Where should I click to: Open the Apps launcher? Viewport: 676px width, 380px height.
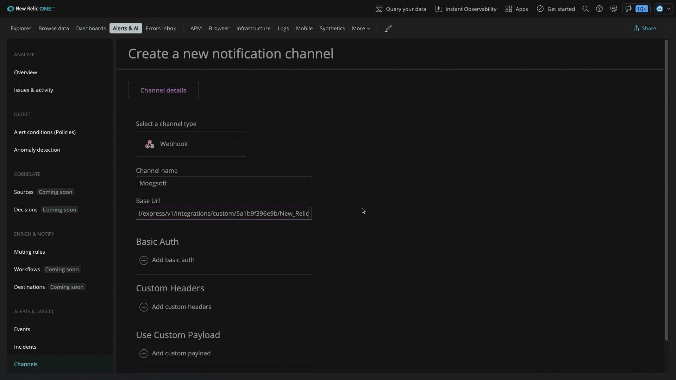(x=517, y=9)
